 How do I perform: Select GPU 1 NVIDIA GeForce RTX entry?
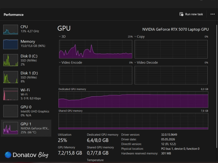point(26,128)
